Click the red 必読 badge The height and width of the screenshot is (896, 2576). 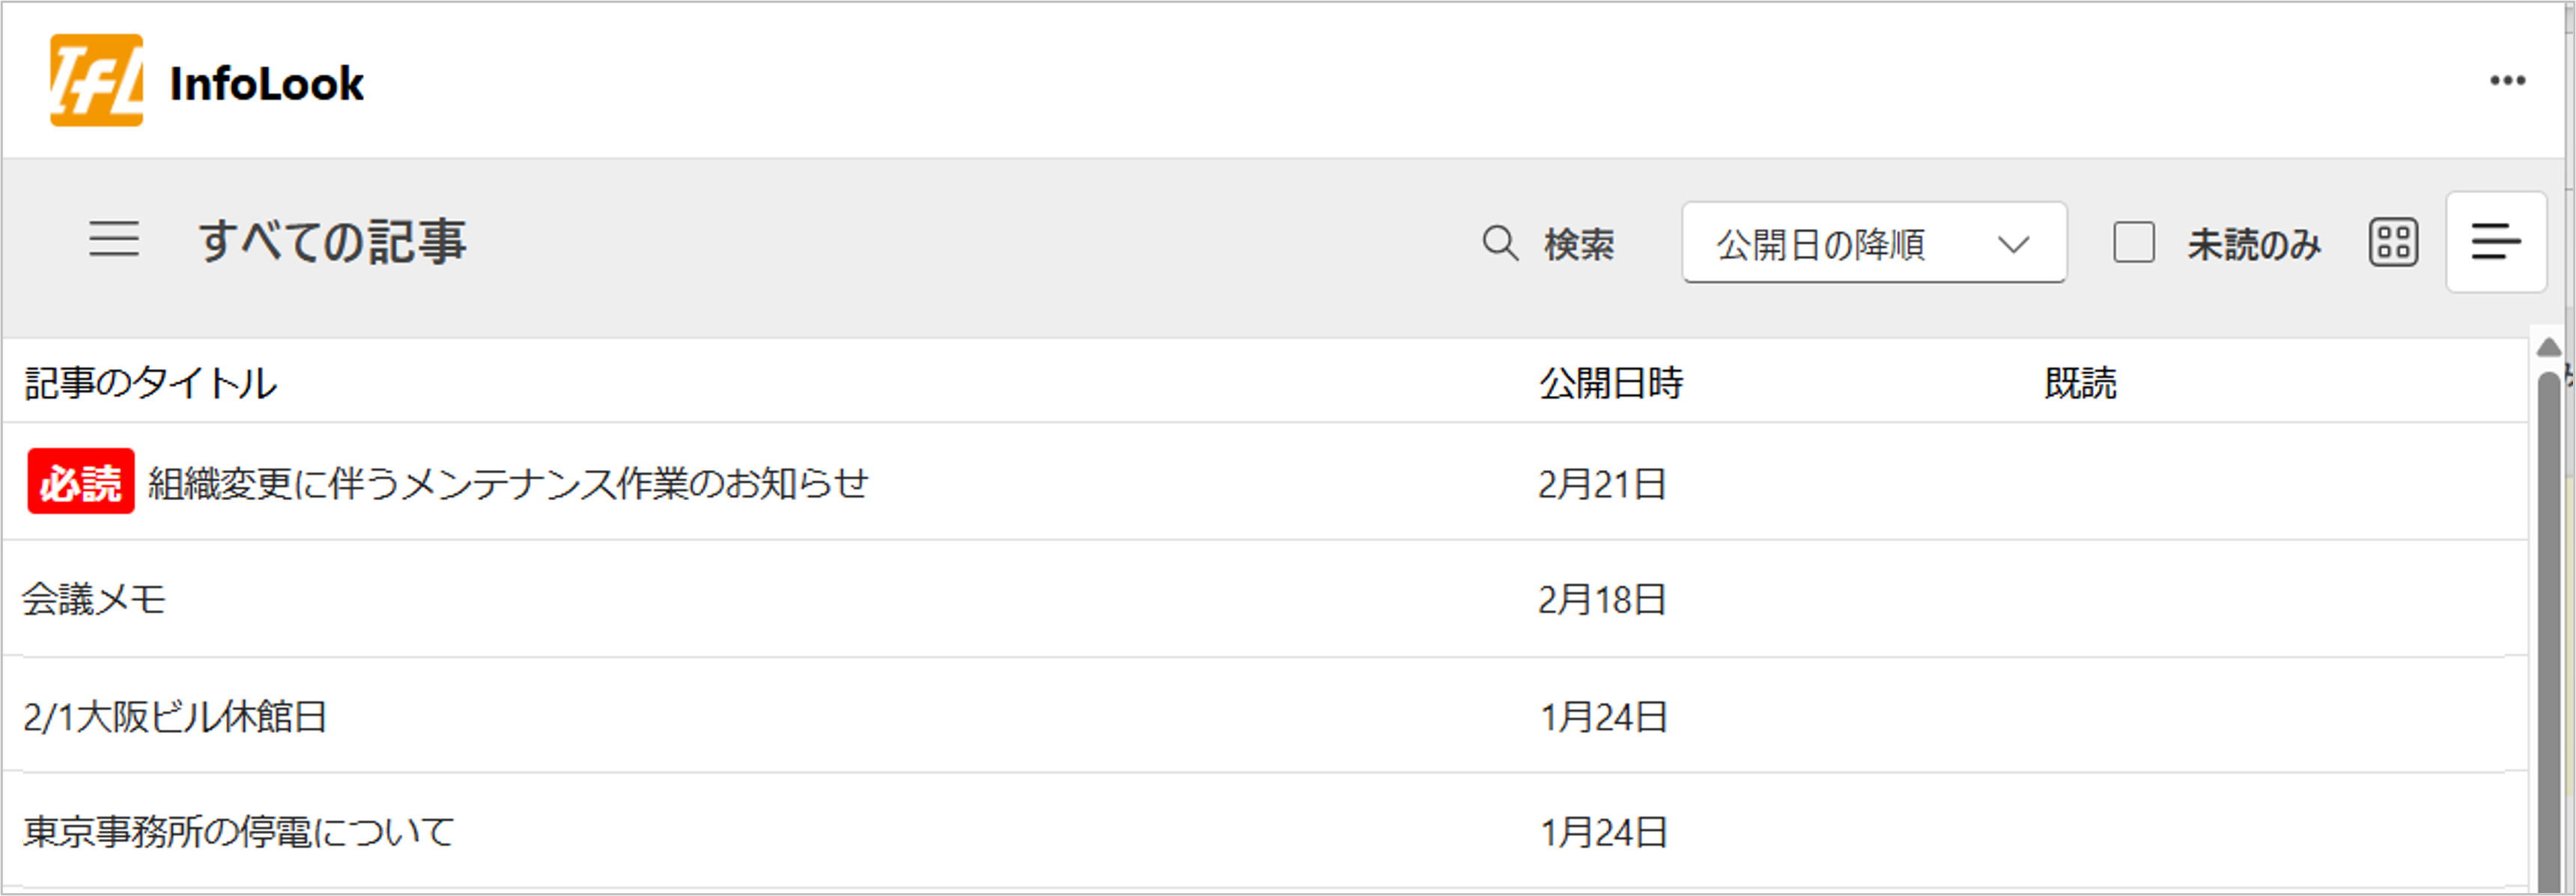click(81, 481)
